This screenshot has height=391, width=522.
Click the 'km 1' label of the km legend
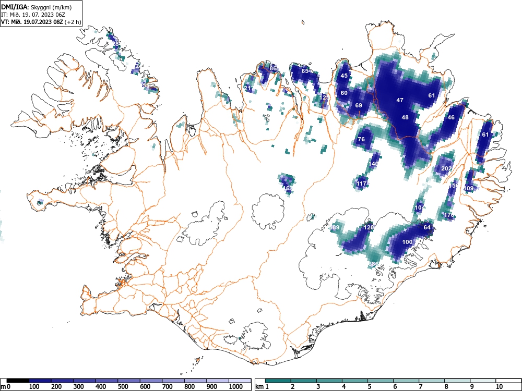(x=263, y=387)
